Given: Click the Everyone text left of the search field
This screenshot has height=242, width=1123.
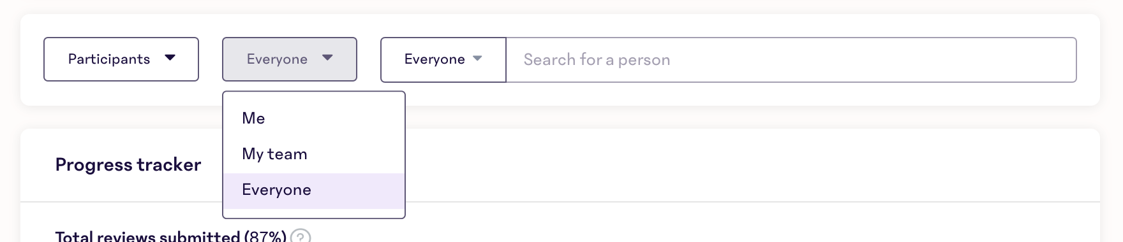Looking at the screenshot, I should pos(435,59).
